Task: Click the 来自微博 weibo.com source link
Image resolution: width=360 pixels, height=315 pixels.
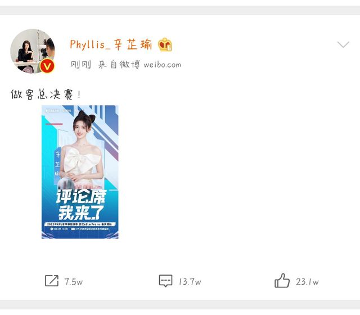Action: click(x=139, y=65)
